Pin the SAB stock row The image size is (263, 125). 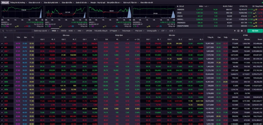[2, 97]
